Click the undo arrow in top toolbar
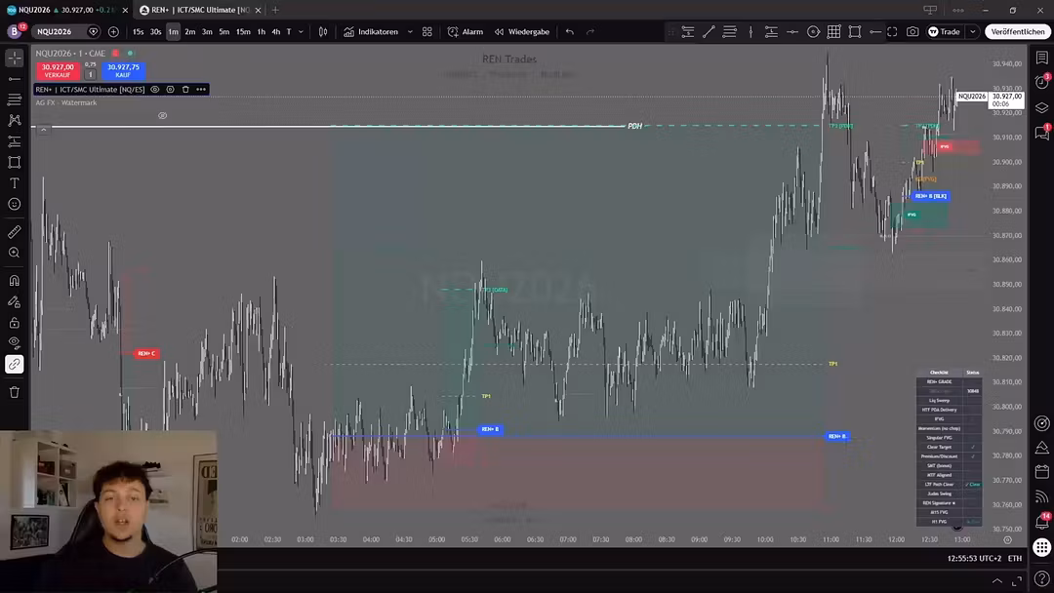 [569, 31]
